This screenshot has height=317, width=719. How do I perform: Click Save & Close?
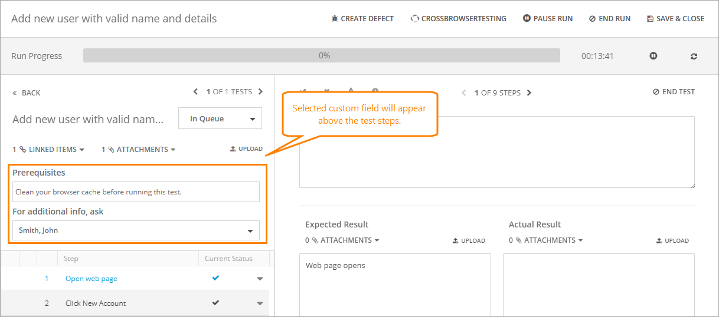(675, 19)
